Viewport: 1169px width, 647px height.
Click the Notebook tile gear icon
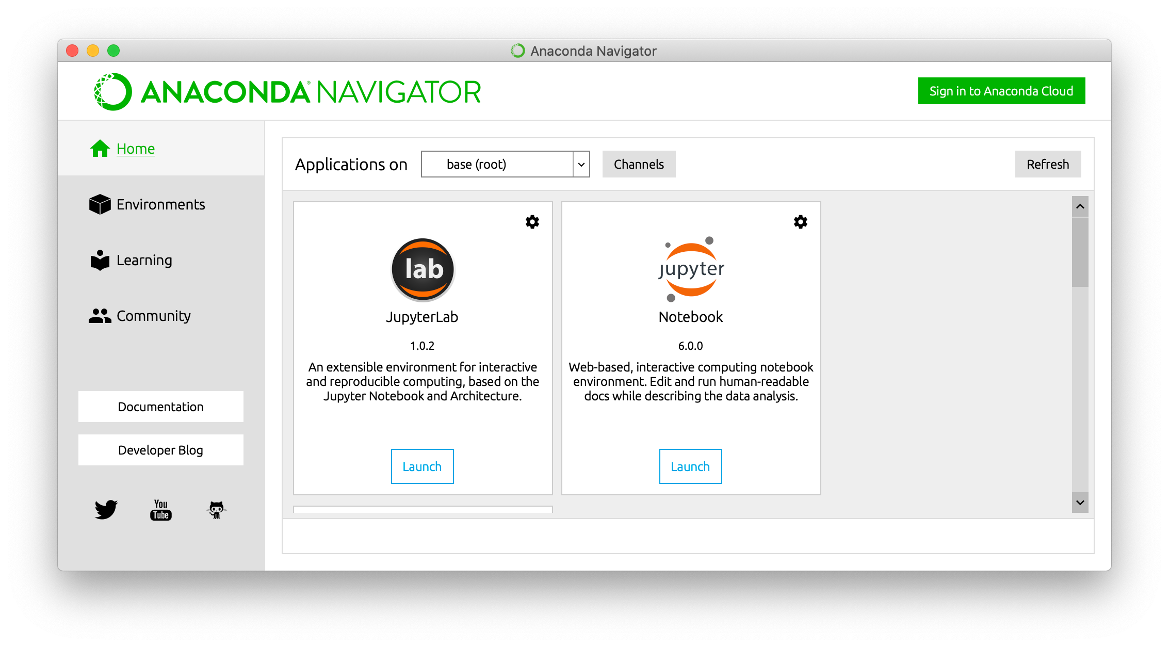click(x=800, y=222)
